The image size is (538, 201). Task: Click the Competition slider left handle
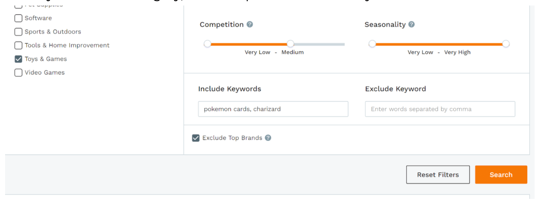click(207, 44)
